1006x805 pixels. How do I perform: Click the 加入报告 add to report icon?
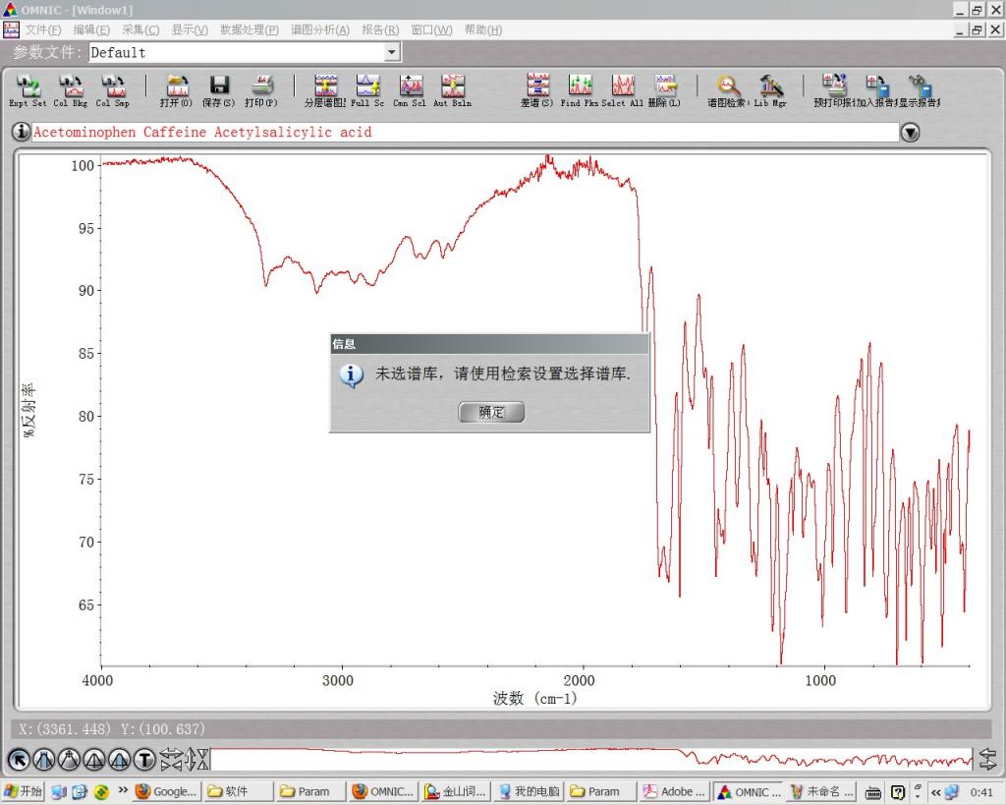pos(876,89)
